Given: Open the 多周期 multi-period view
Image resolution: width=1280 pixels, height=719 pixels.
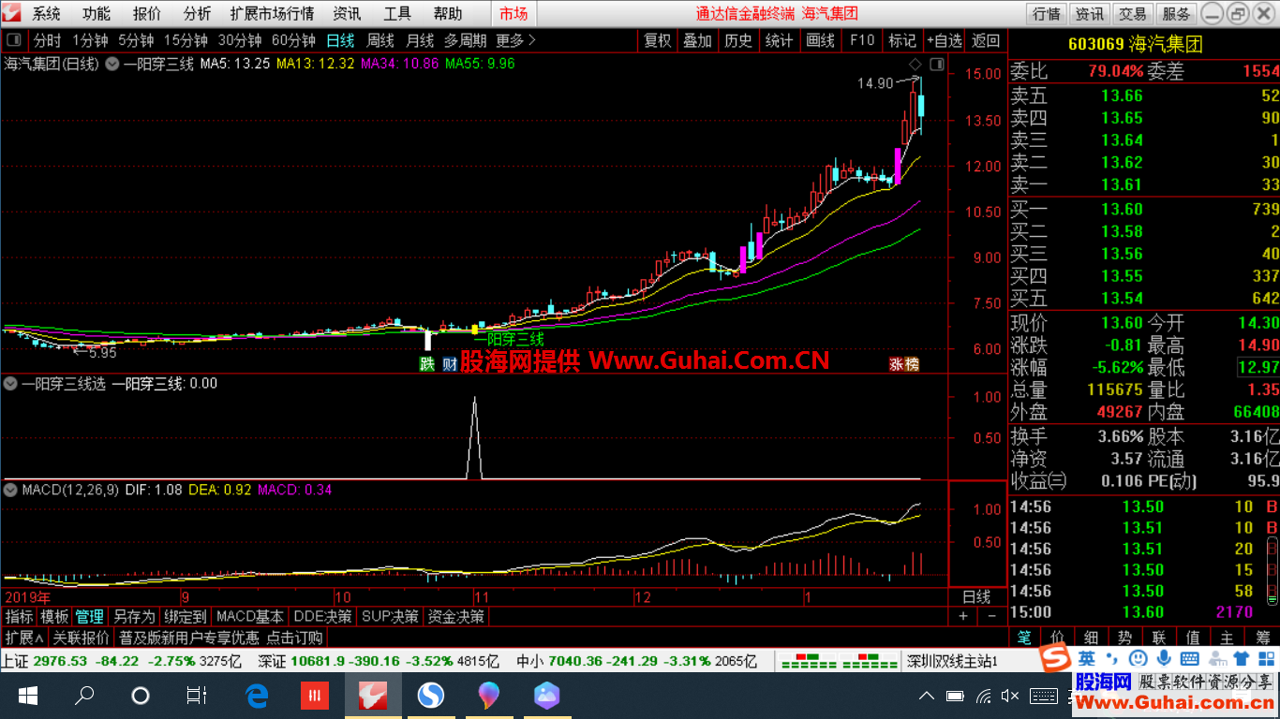Looking at the screenshot, I should click(466, 40).
